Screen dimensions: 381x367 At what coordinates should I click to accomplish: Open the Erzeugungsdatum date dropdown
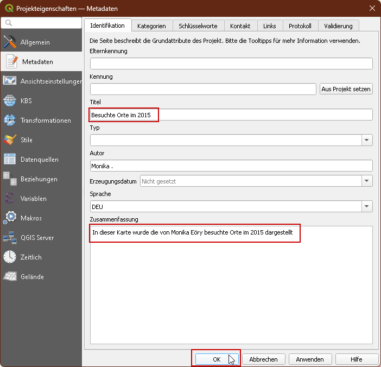367,181
